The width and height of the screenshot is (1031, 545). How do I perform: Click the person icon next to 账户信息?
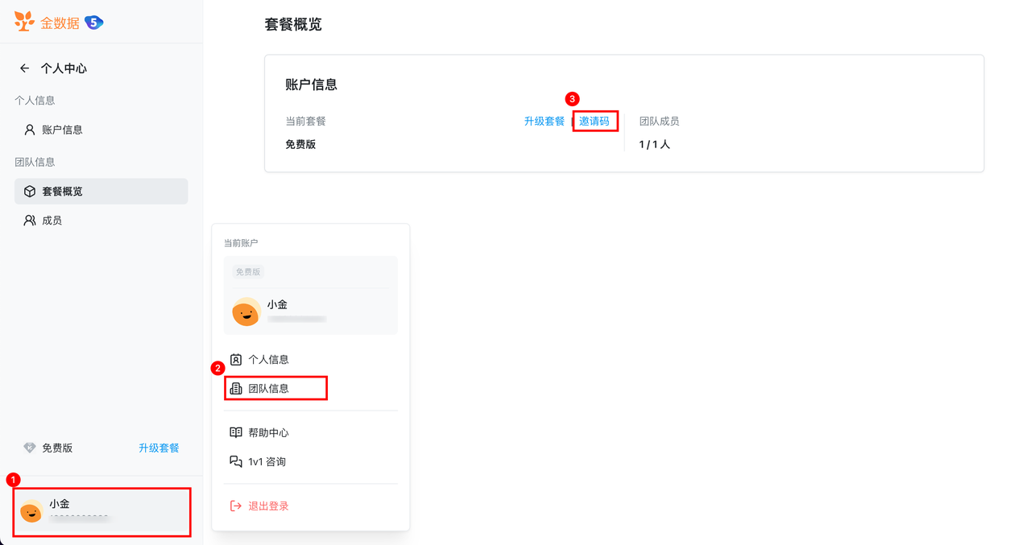click(x=30, y=130)
